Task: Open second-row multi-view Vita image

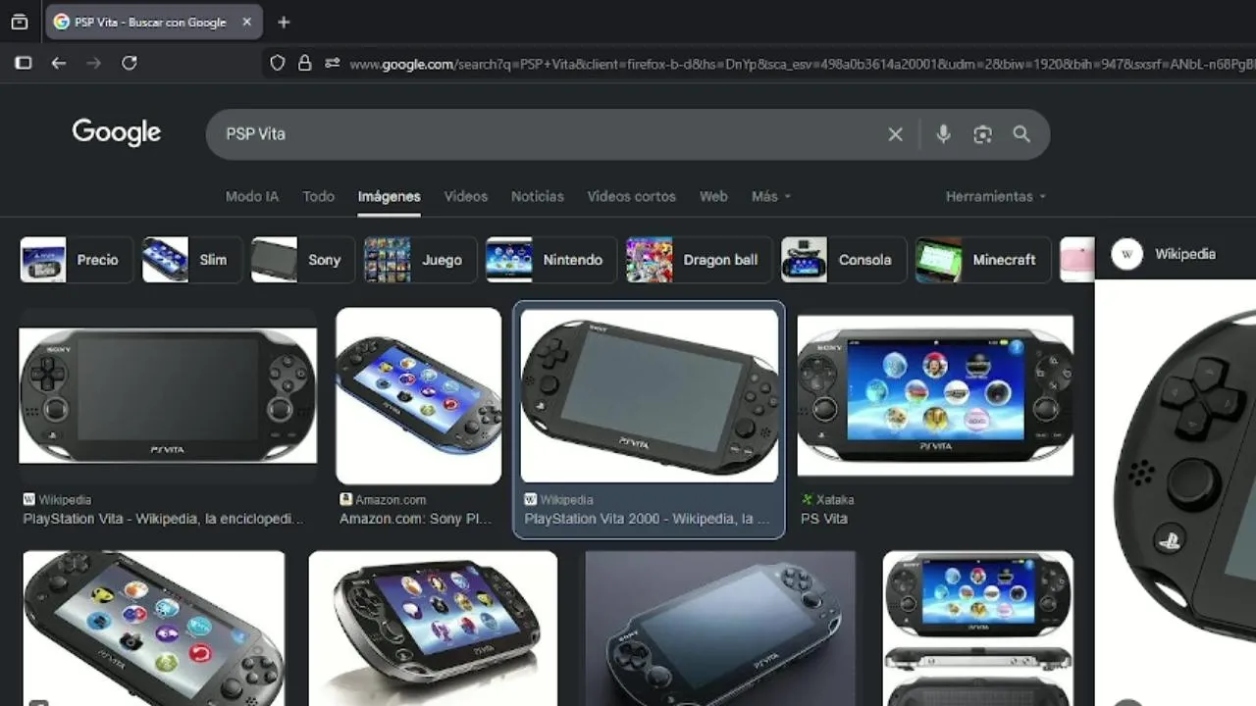Action: (x=978, y=629)
